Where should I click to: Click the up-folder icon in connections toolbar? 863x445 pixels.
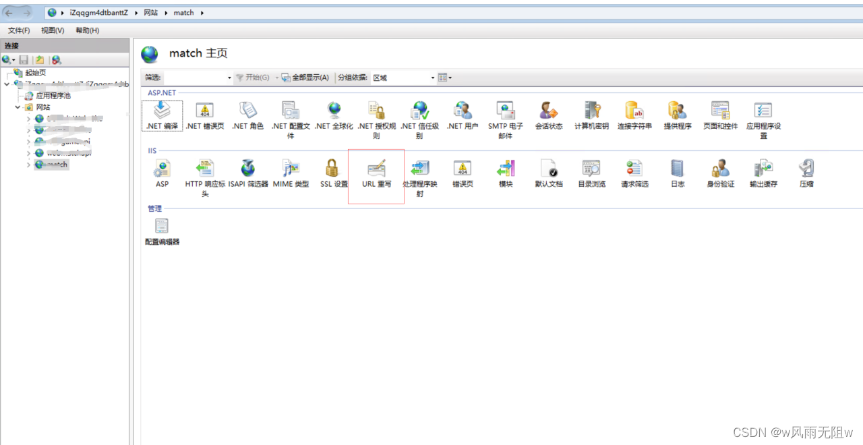tap(40, 60)
